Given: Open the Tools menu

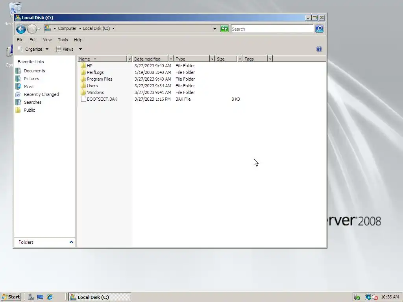Looking at the screenshot, I should click(63, 40).
